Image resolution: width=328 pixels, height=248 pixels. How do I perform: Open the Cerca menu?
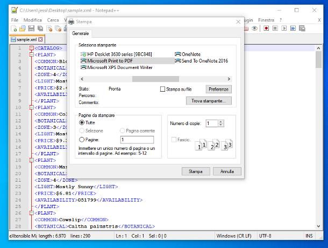coord(53,20)
